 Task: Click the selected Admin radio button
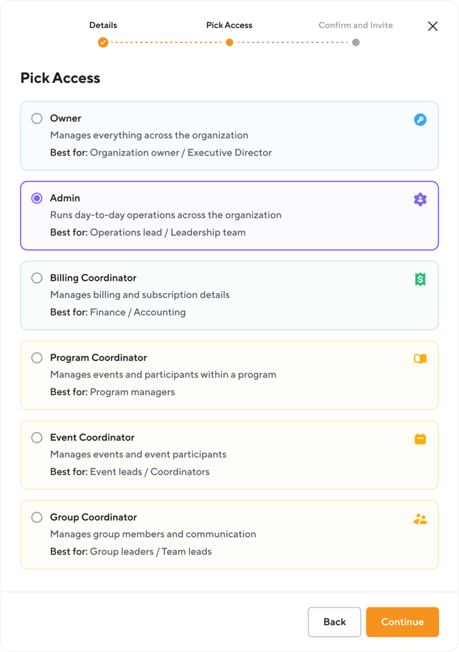pos(37,199)
